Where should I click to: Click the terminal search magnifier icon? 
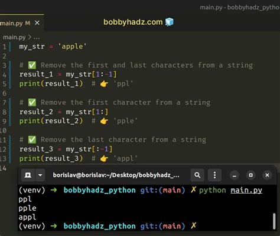click(x=197, y=175)
